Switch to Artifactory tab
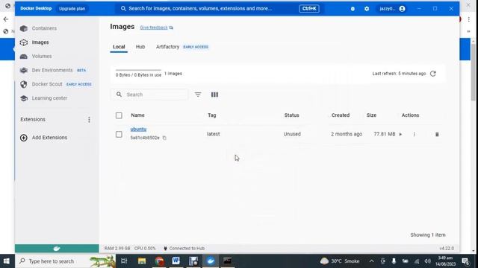Image resolution: width=478 pixels, height=268 pixels. (167, 47)
